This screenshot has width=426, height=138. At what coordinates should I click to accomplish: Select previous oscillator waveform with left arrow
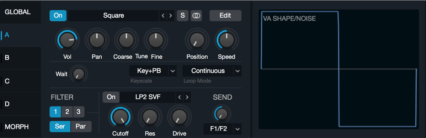(163, 16)
